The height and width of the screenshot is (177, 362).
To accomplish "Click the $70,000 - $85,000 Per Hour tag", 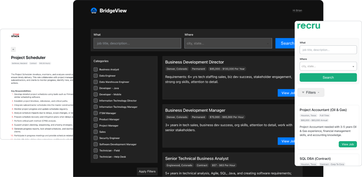I will (227, 117).
